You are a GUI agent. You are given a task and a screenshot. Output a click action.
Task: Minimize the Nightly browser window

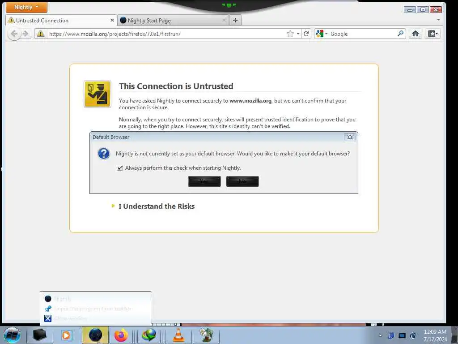click(410, 10)
